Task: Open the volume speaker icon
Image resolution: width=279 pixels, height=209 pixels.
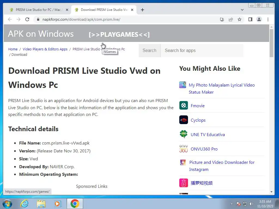Action: tap(251, 204)
